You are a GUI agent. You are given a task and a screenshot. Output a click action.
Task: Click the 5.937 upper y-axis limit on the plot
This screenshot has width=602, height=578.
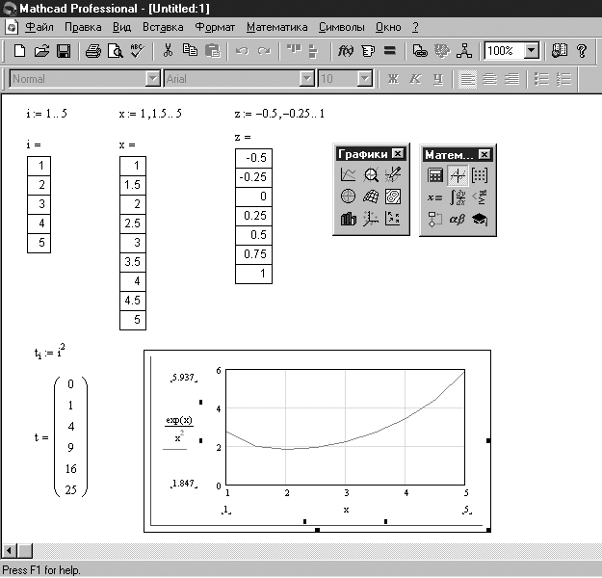(x=184, y=378)
